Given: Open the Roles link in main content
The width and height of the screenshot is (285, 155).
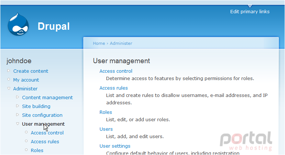Looking at the screenshot, I should pyautogui.click(x=106, y=112).
